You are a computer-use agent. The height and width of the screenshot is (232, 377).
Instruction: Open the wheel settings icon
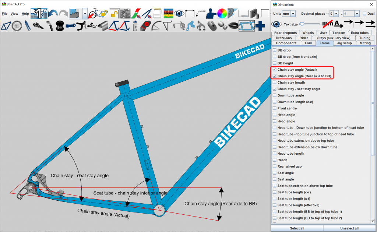[17, 26]
